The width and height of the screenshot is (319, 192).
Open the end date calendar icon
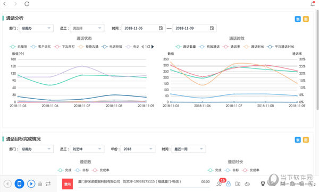pyautogui.click(x=212, y=28)
